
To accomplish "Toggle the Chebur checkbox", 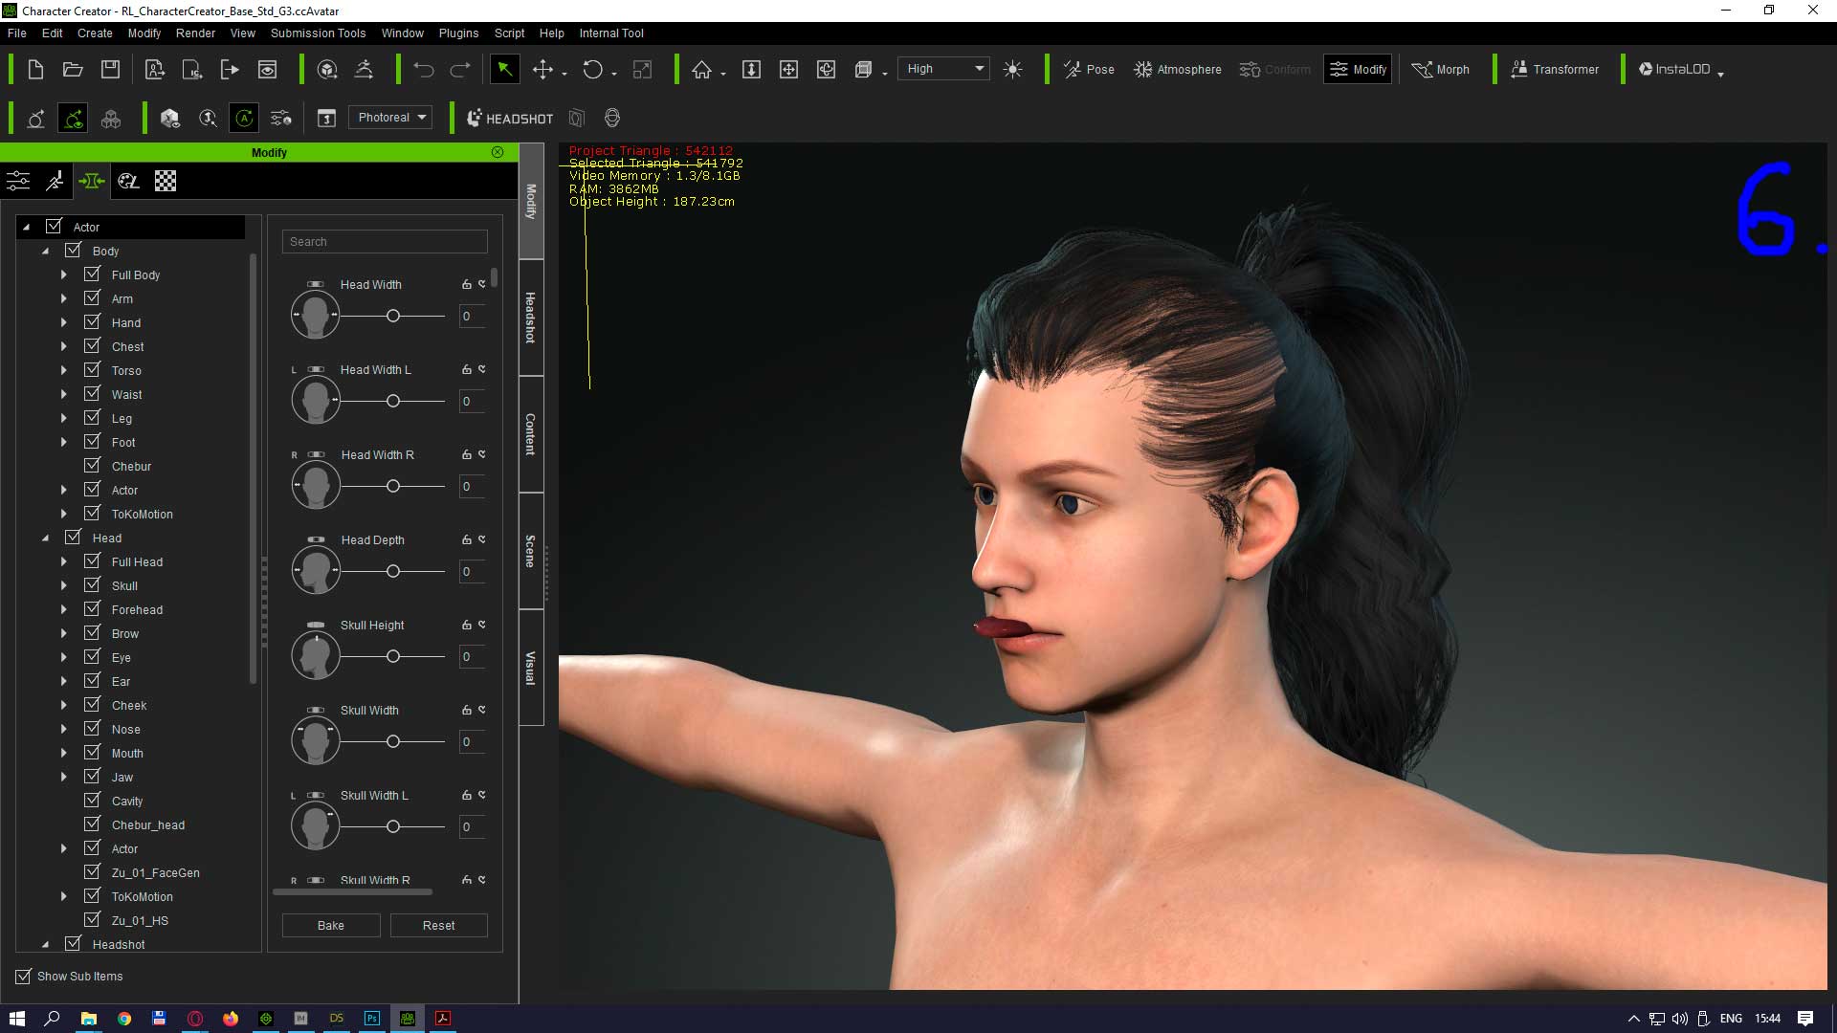I will pos(92,466).
